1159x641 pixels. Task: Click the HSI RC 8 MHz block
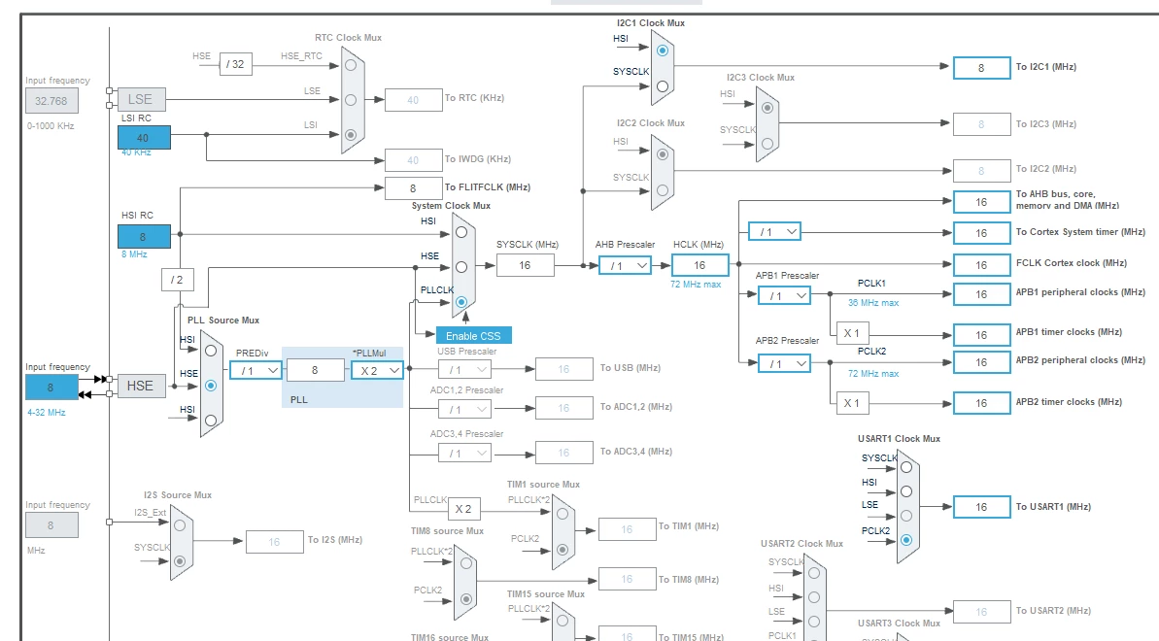[144, 237]
